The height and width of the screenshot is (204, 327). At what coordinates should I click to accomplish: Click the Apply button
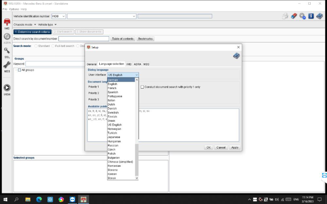tap(235, 147)
